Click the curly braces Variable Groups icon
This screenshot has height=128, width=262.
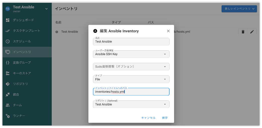[x=8, y=63]
